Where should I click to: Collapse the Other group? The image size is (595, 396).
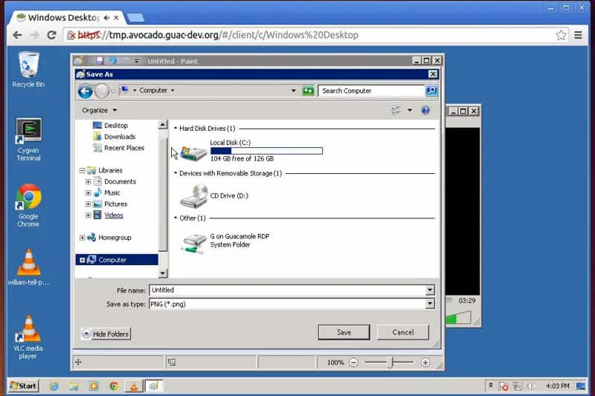click(x=176, y=218)
